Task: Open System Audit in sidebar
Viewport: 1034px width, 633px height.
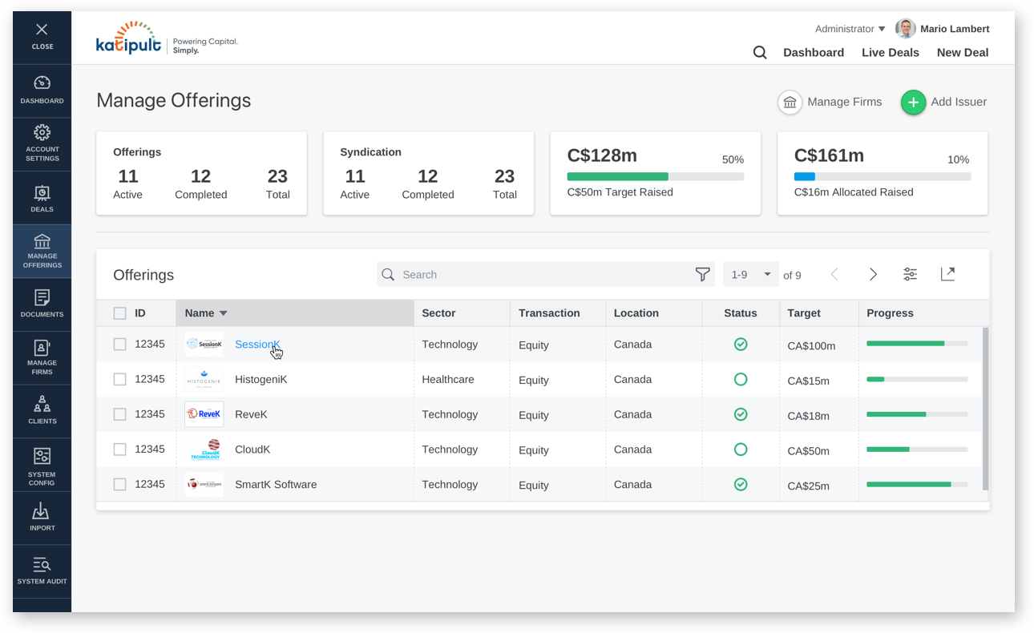Action: coord(42,571)
